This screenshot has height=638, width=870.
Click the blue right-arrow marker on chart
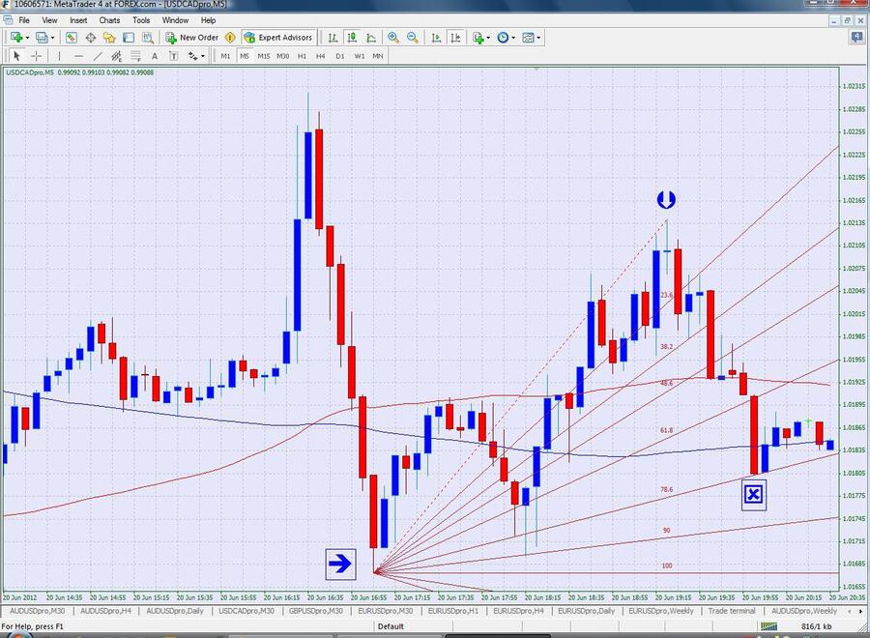coord(339,564)
